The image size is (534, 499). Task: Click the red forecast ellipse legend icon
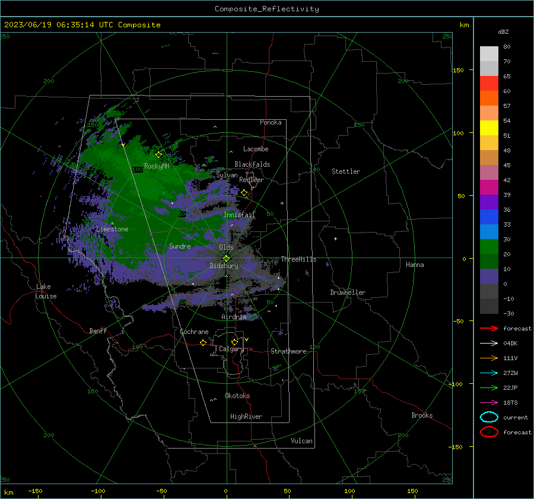489,432
